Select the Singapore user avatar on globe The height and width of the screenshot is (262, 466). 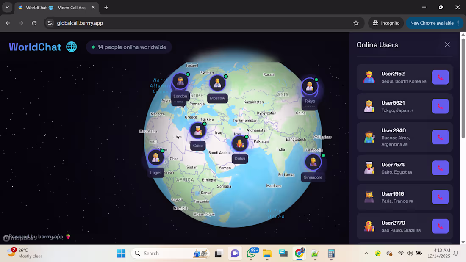(313, 162)
